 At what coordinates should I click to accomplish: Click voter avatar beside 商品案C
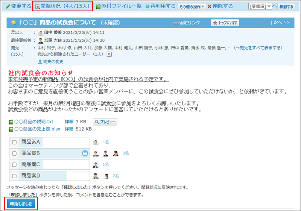click(x=96, y=165)
